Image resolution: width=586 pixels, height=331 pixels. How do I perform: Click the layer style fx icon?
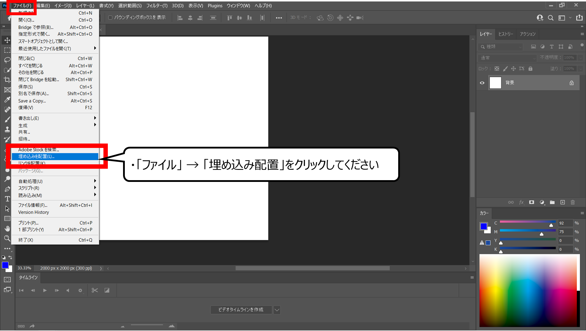coord(521,202)
